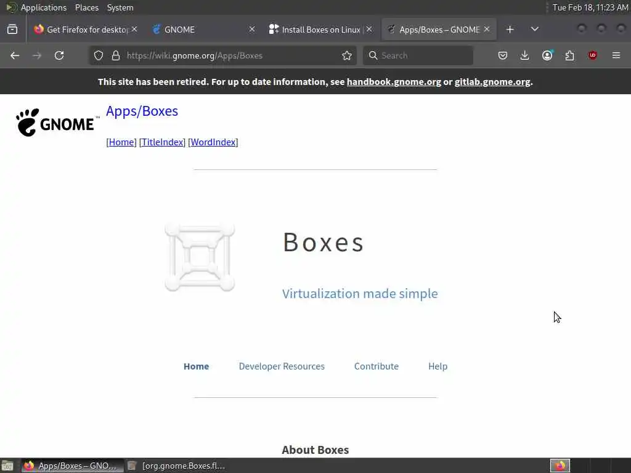
Task: Select Home in Boxes navigation
Action: [x=197, y=366]
